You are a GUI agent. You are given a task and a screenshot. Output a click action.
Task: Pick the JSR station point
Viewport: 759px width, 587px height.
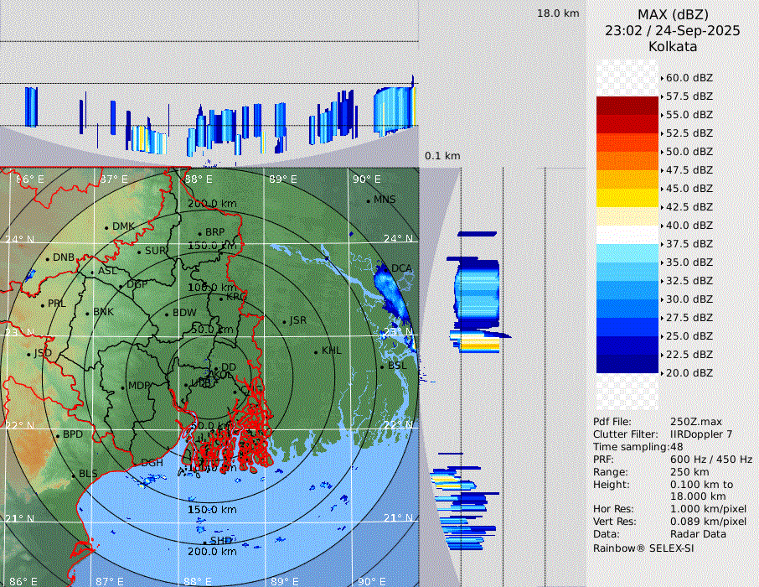283,322
